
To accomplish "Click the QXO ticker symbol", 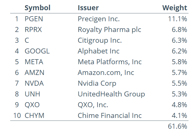I will click(x=32, y=105).
